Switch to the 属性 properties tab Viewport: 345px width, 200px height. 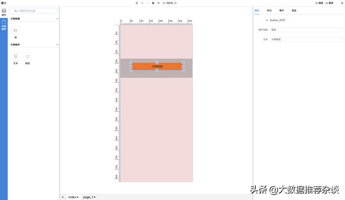(257, 11)
